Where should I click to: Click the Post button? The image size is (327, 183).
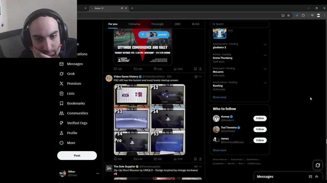77,156
